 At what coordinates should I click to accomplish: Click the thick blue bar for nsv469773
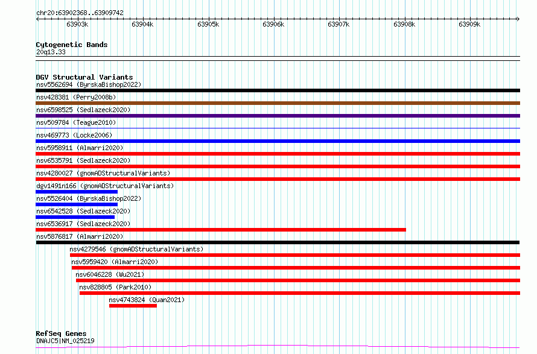(x=278, y=141)
